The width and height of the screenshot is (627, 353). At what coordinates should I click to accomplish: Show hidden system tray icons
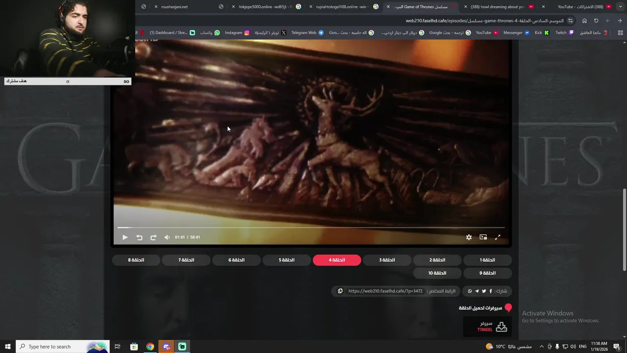tap(541, 347)
